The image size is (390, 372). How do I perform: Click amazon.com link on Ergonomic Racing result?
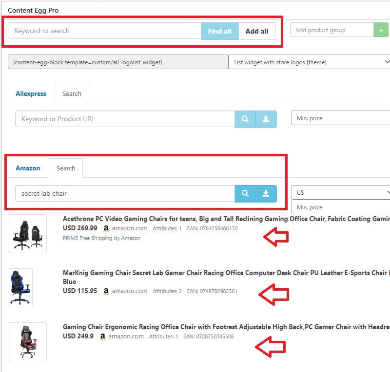click(126, 336)
